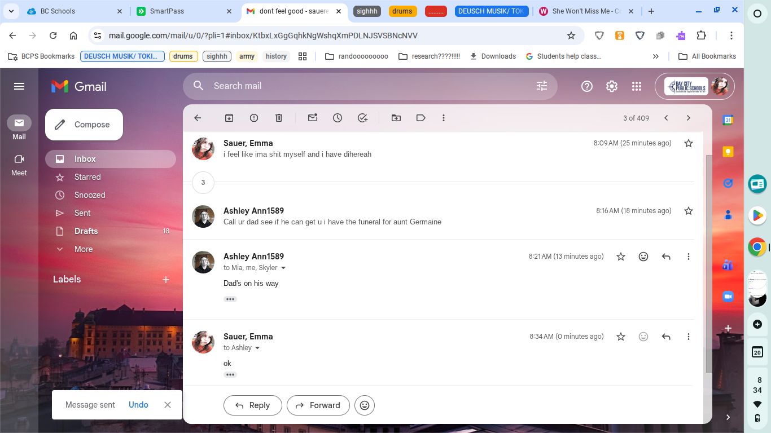
Task: Star Ashley's 8:16 AM message
Action: click(688, 211)
